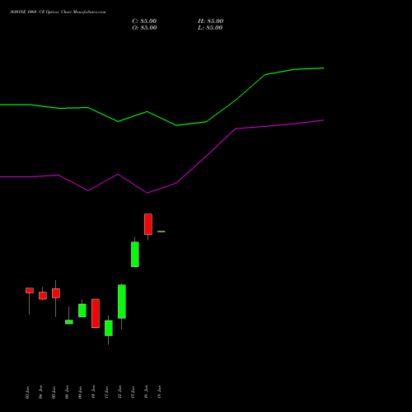
Task: Click the '04 Jun' date axis label
Action: click(40, 392)
